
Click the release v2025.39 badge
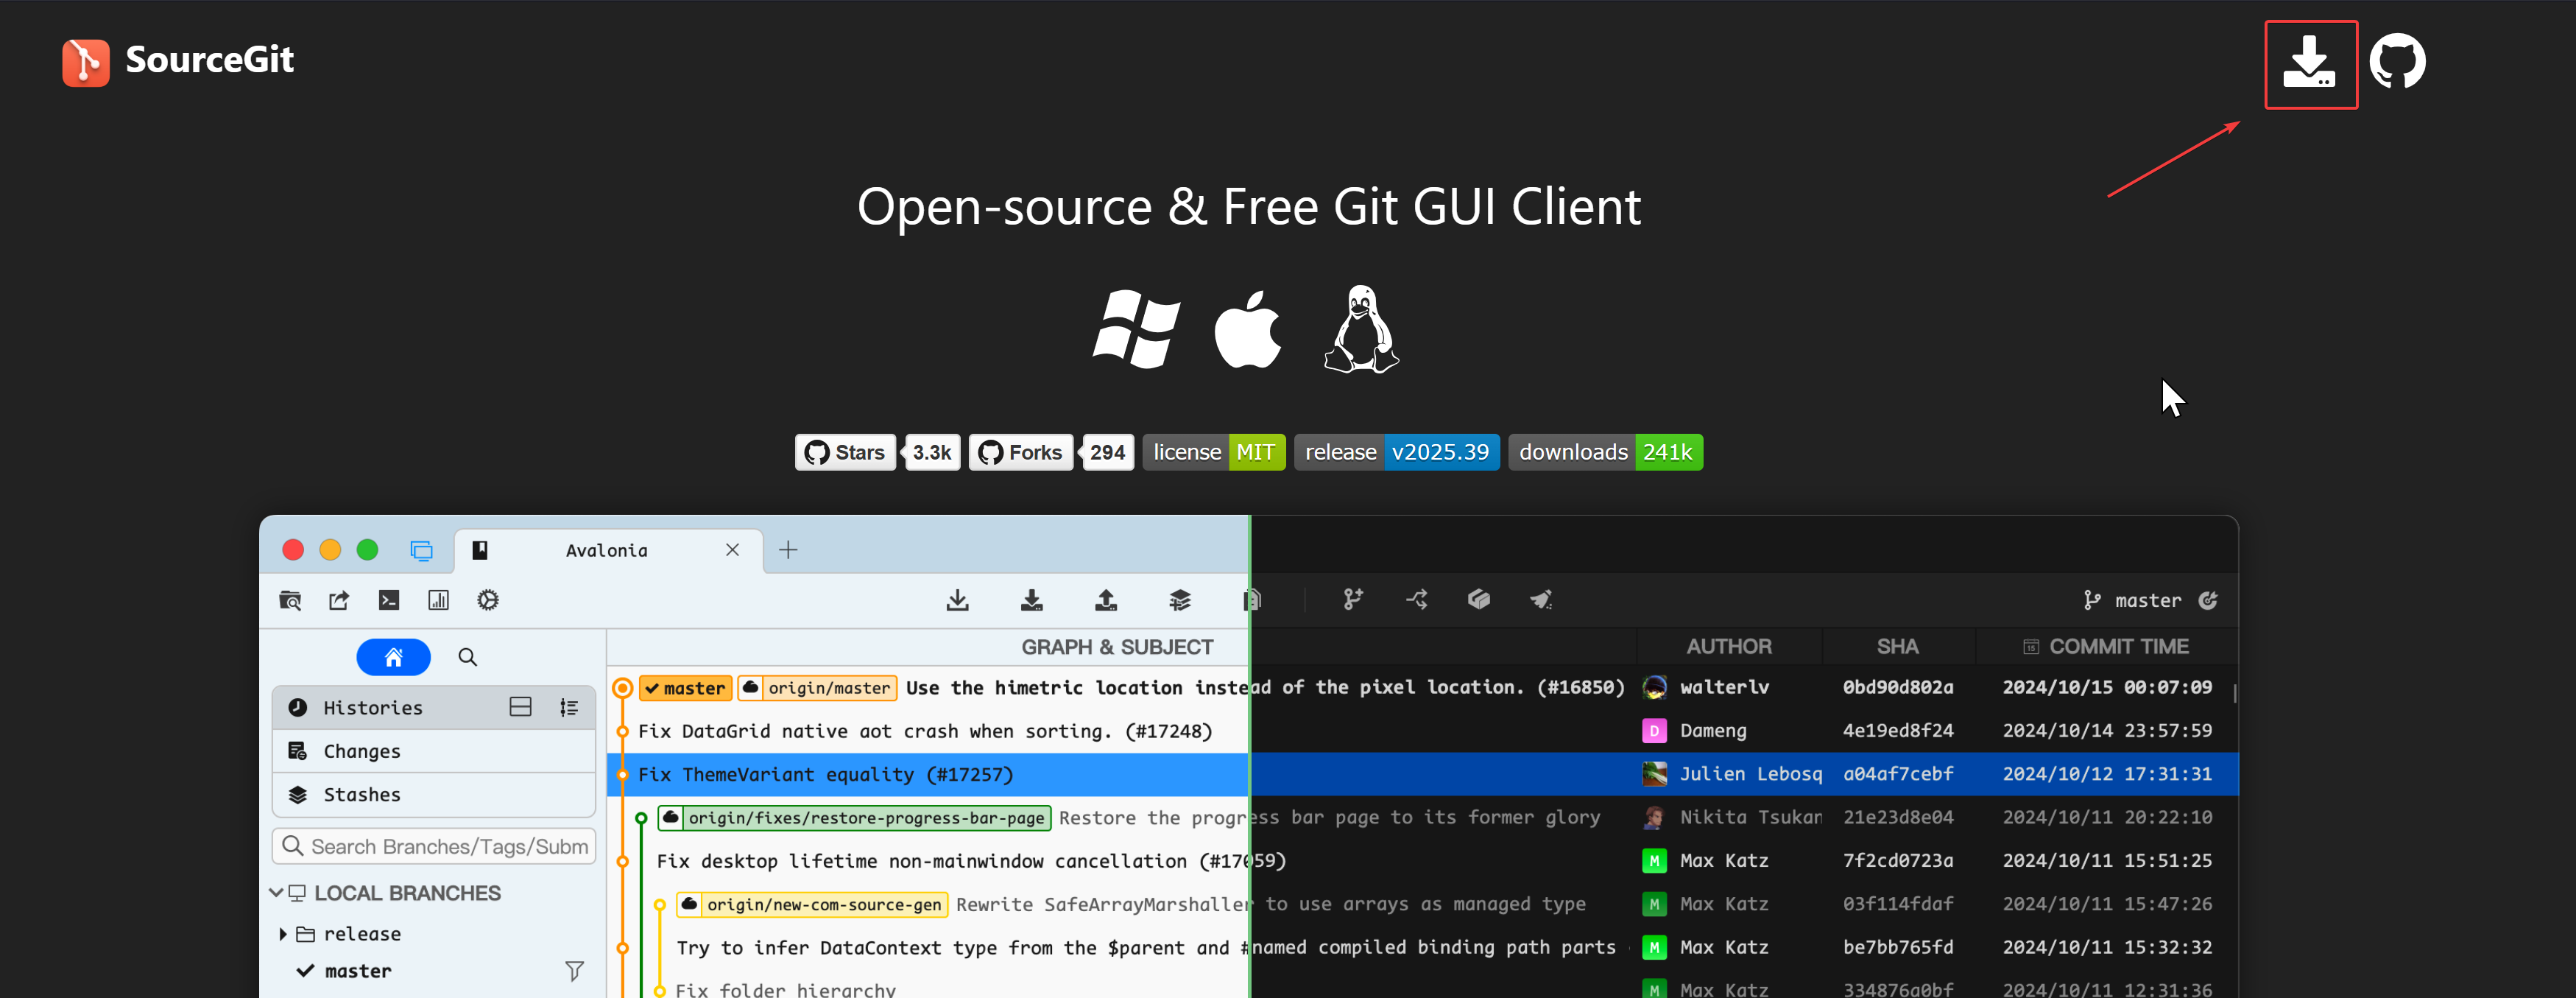(1396, 452)
